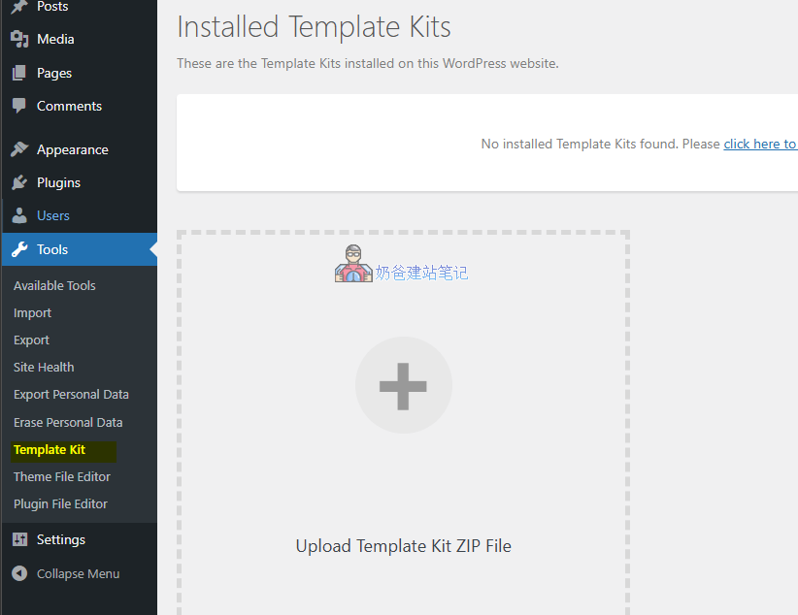Open Comments via the speech bubble icon
798x615 pixels.
click(x=21, y=106)
